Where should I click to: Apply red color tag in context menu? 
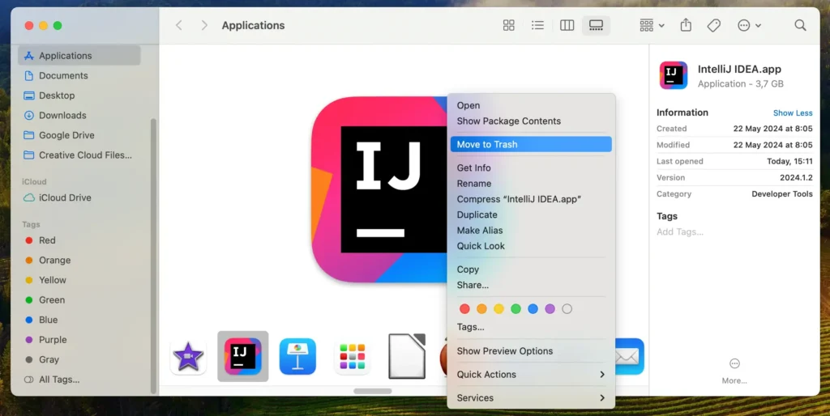464,308
